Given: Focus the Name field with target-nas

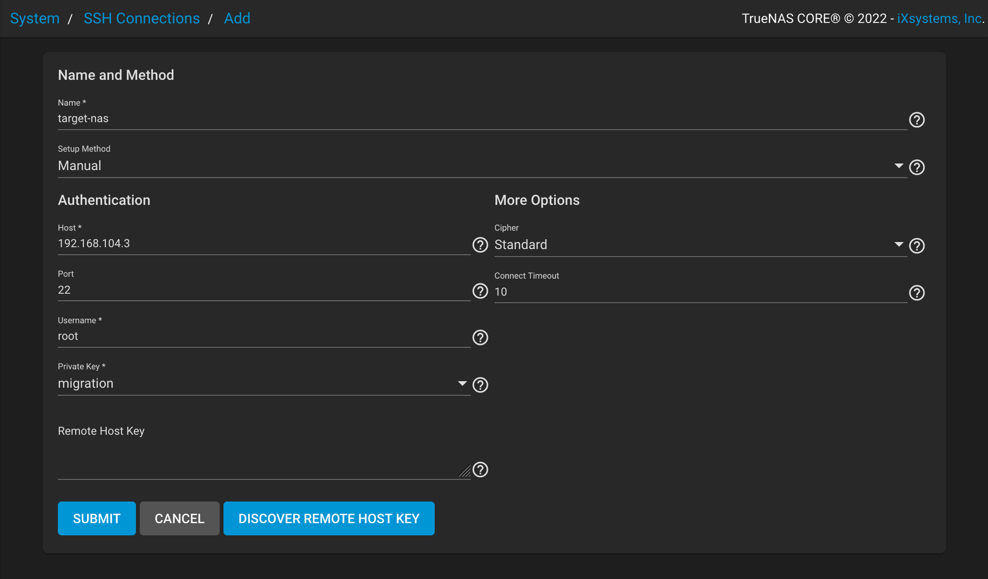Looking at the screenshot, I should coord(482,119).
